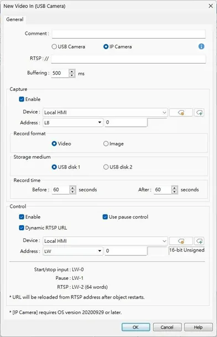This screenshot has height=337, width=217.
Task: Open Capture Device dropdown showing Local HMI
Action: click(105, 113)
